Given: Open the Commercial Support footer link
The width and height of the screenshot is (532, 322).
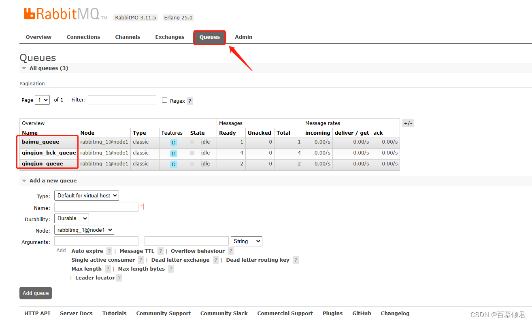Looking at the screenshot, I should click(285, 314).
